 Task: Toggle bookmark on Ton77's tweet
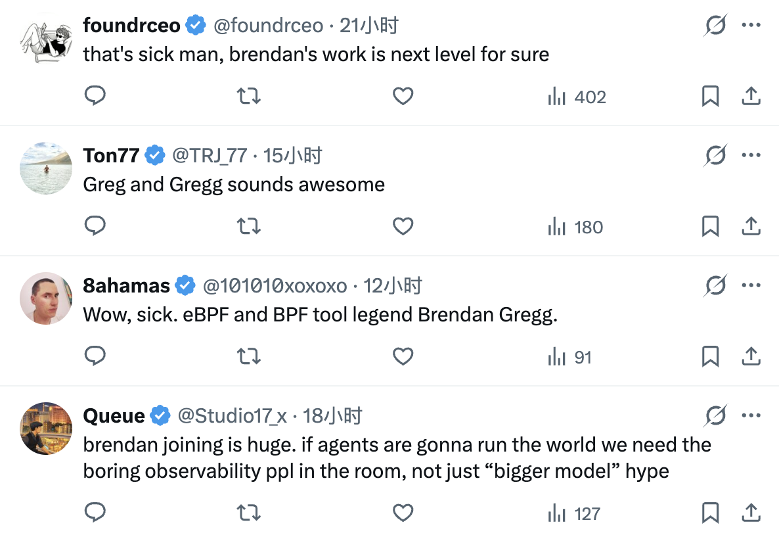click(710, 227)
